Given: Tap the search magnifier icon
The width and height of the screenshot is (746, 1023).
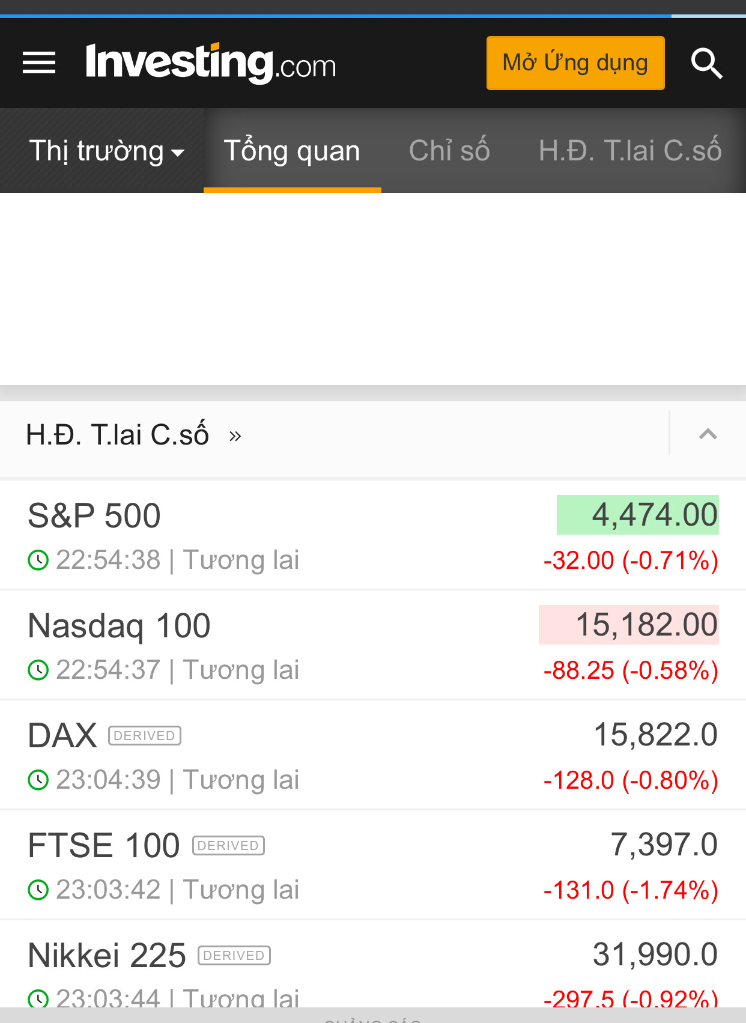Looking at the screenshot, I should tap(706, 64).
